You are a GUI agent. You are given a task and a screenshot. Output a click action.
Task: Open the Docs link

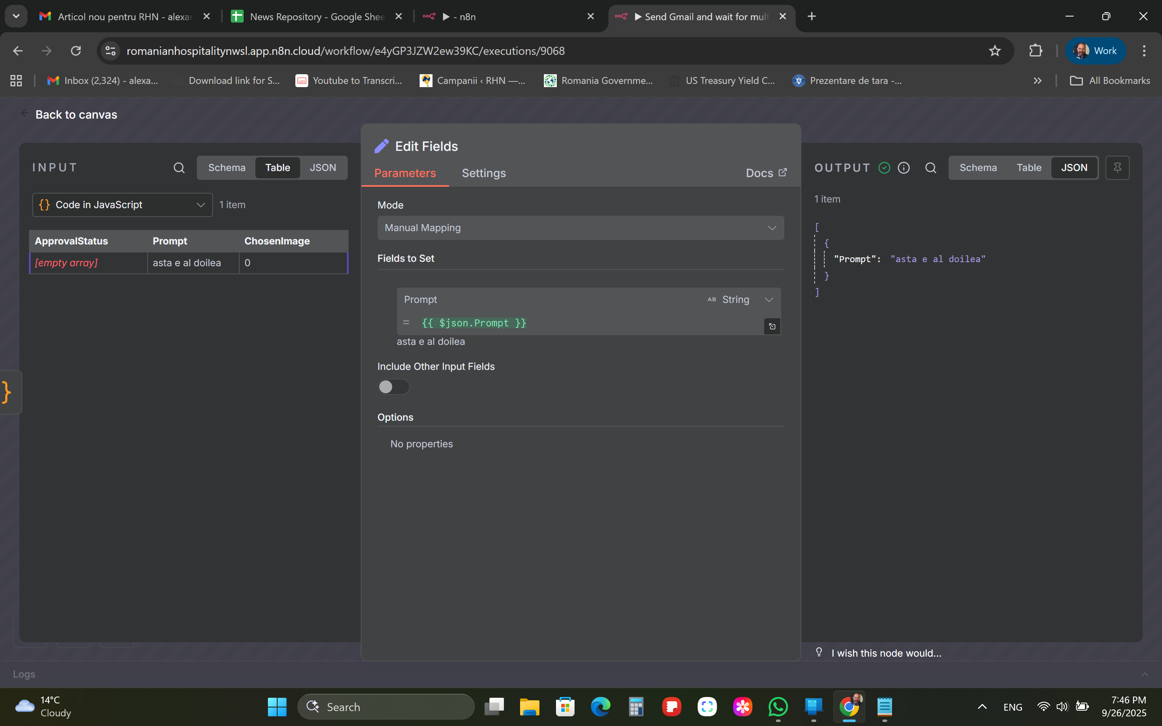765,173
